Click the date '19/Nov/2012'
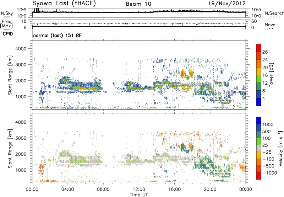This screenshot has width=284, height=197. click(x=227, y=4)
